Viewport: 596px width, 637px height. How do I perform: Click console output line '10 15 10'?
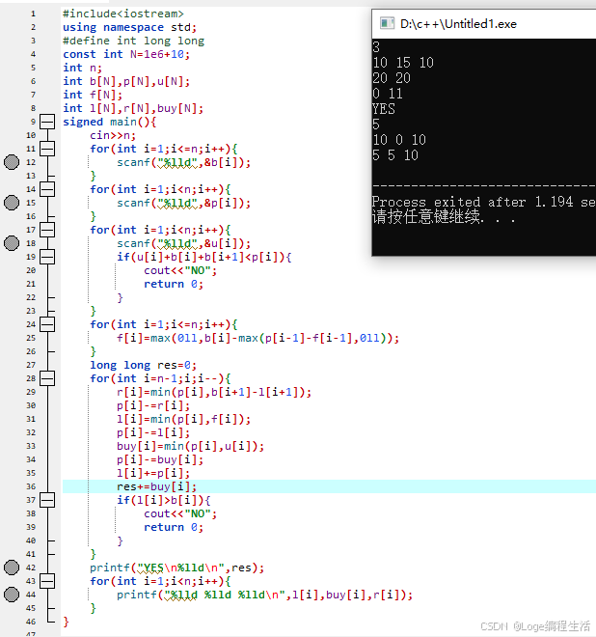[403, 63]
